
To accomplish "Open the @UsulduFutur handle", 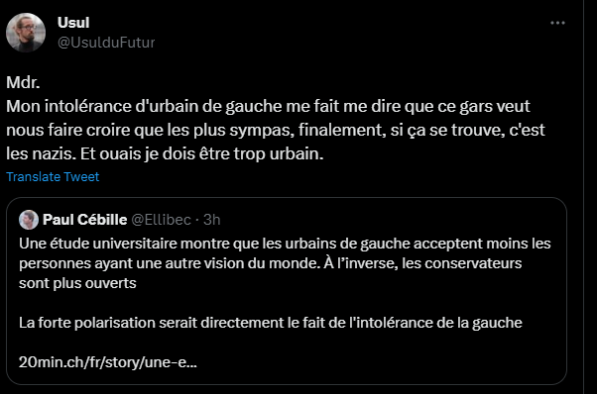I will pos(106,43).
